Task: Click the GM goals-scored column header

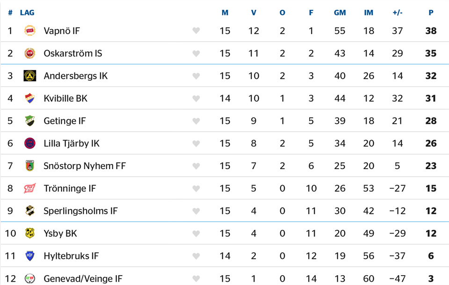Action: click(340, 13)
